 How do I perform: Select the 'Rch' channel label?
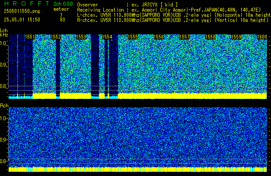[x=4, y=106]
